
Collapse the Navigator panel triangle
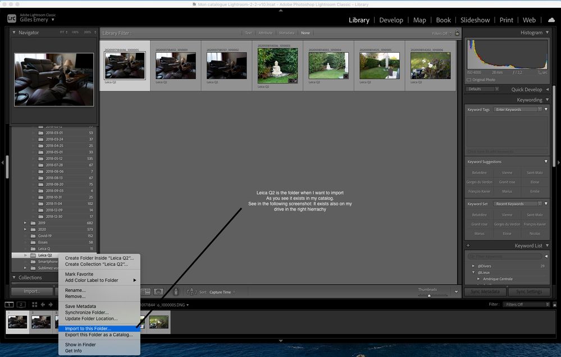14,32
